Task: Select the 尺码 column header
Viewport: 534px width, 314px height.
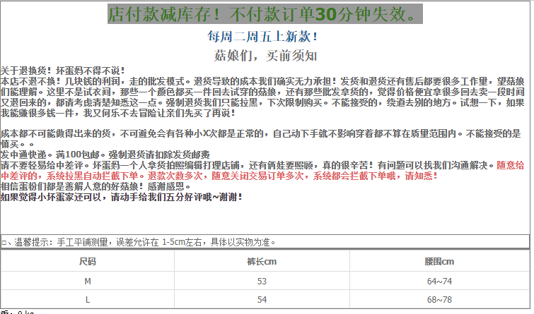Action: (x=88, y=262)
